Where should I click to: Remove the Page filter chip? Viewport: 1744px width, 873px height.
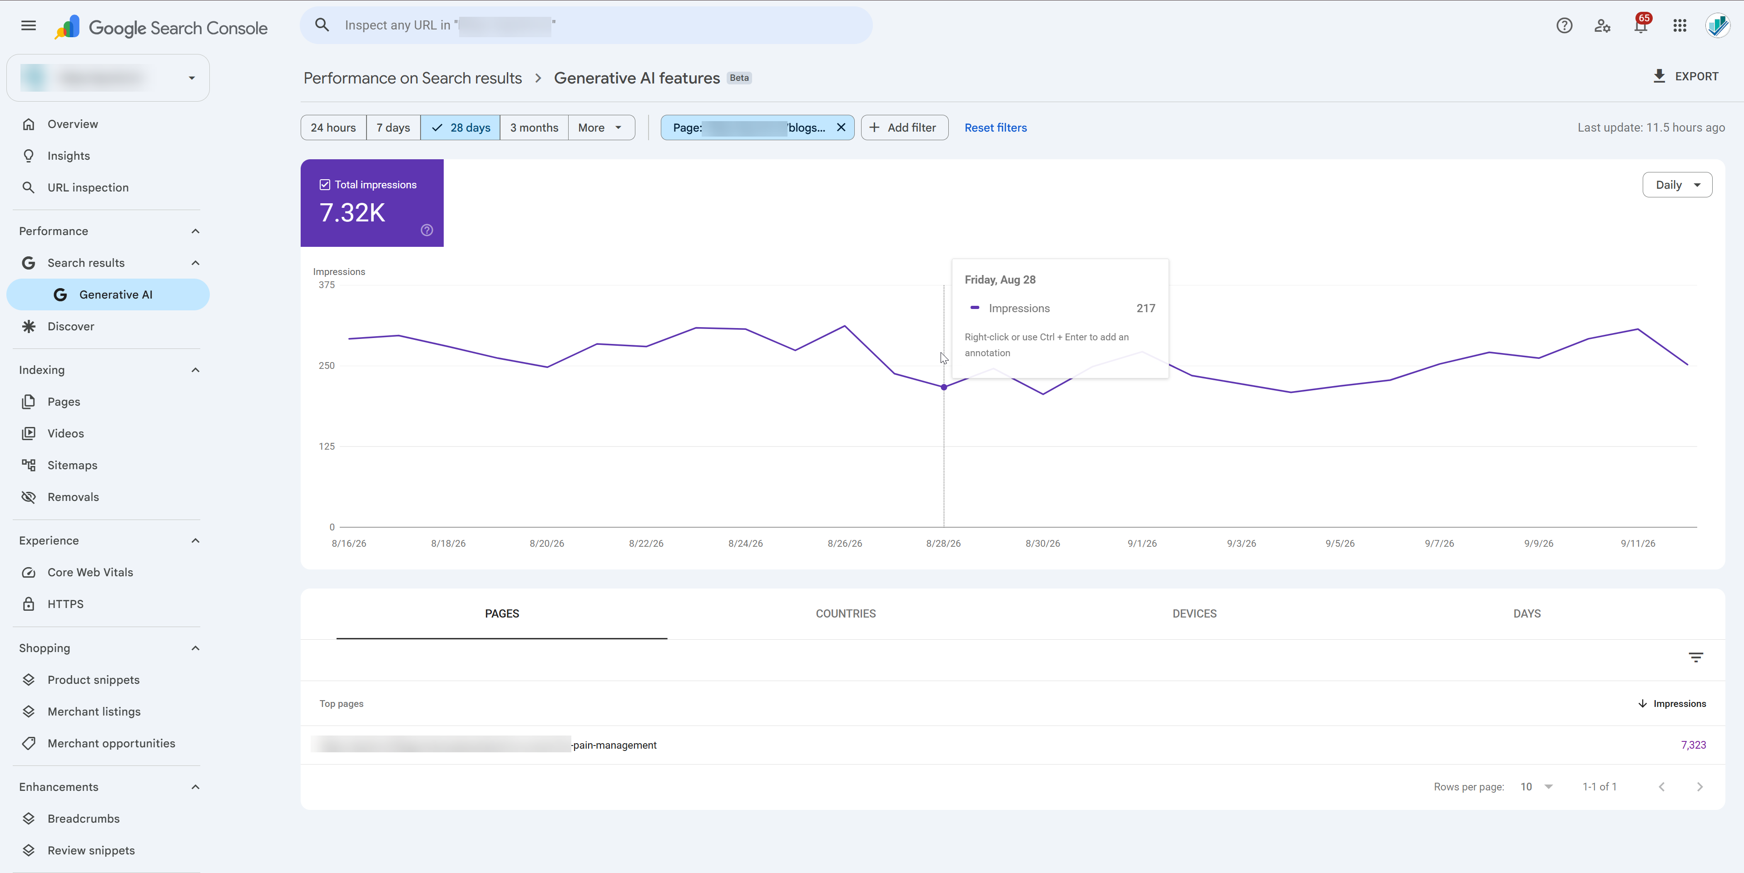(841, 127)
